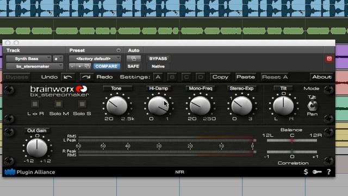The height and width of the screenshot is (196, 348).
Task: Click the Out Gain value label field
Action: pyautogui.click(x=37, y=131)
